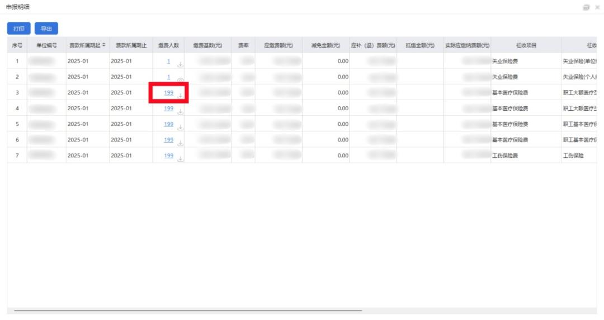Open the 1 link in row 2
604x320 pixels.
pos(168,77)
